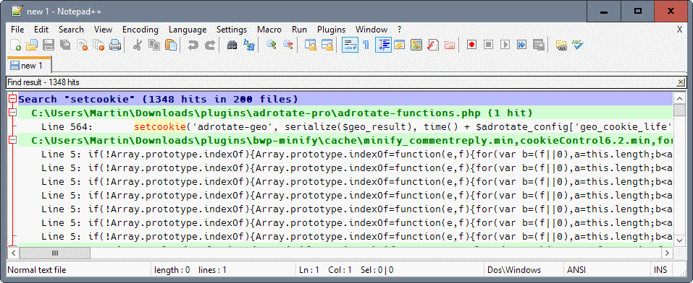Collapse the Search "setcookie" results node
The width and height of the screenshot is (693, 283).
point(13,99)
